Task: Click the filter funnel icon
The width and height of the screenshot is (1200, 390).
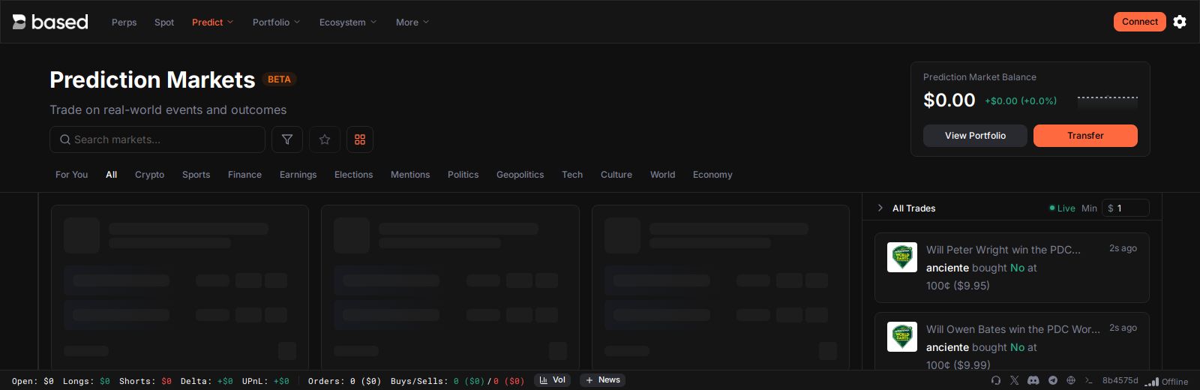Action: click(x=287, y=139)
